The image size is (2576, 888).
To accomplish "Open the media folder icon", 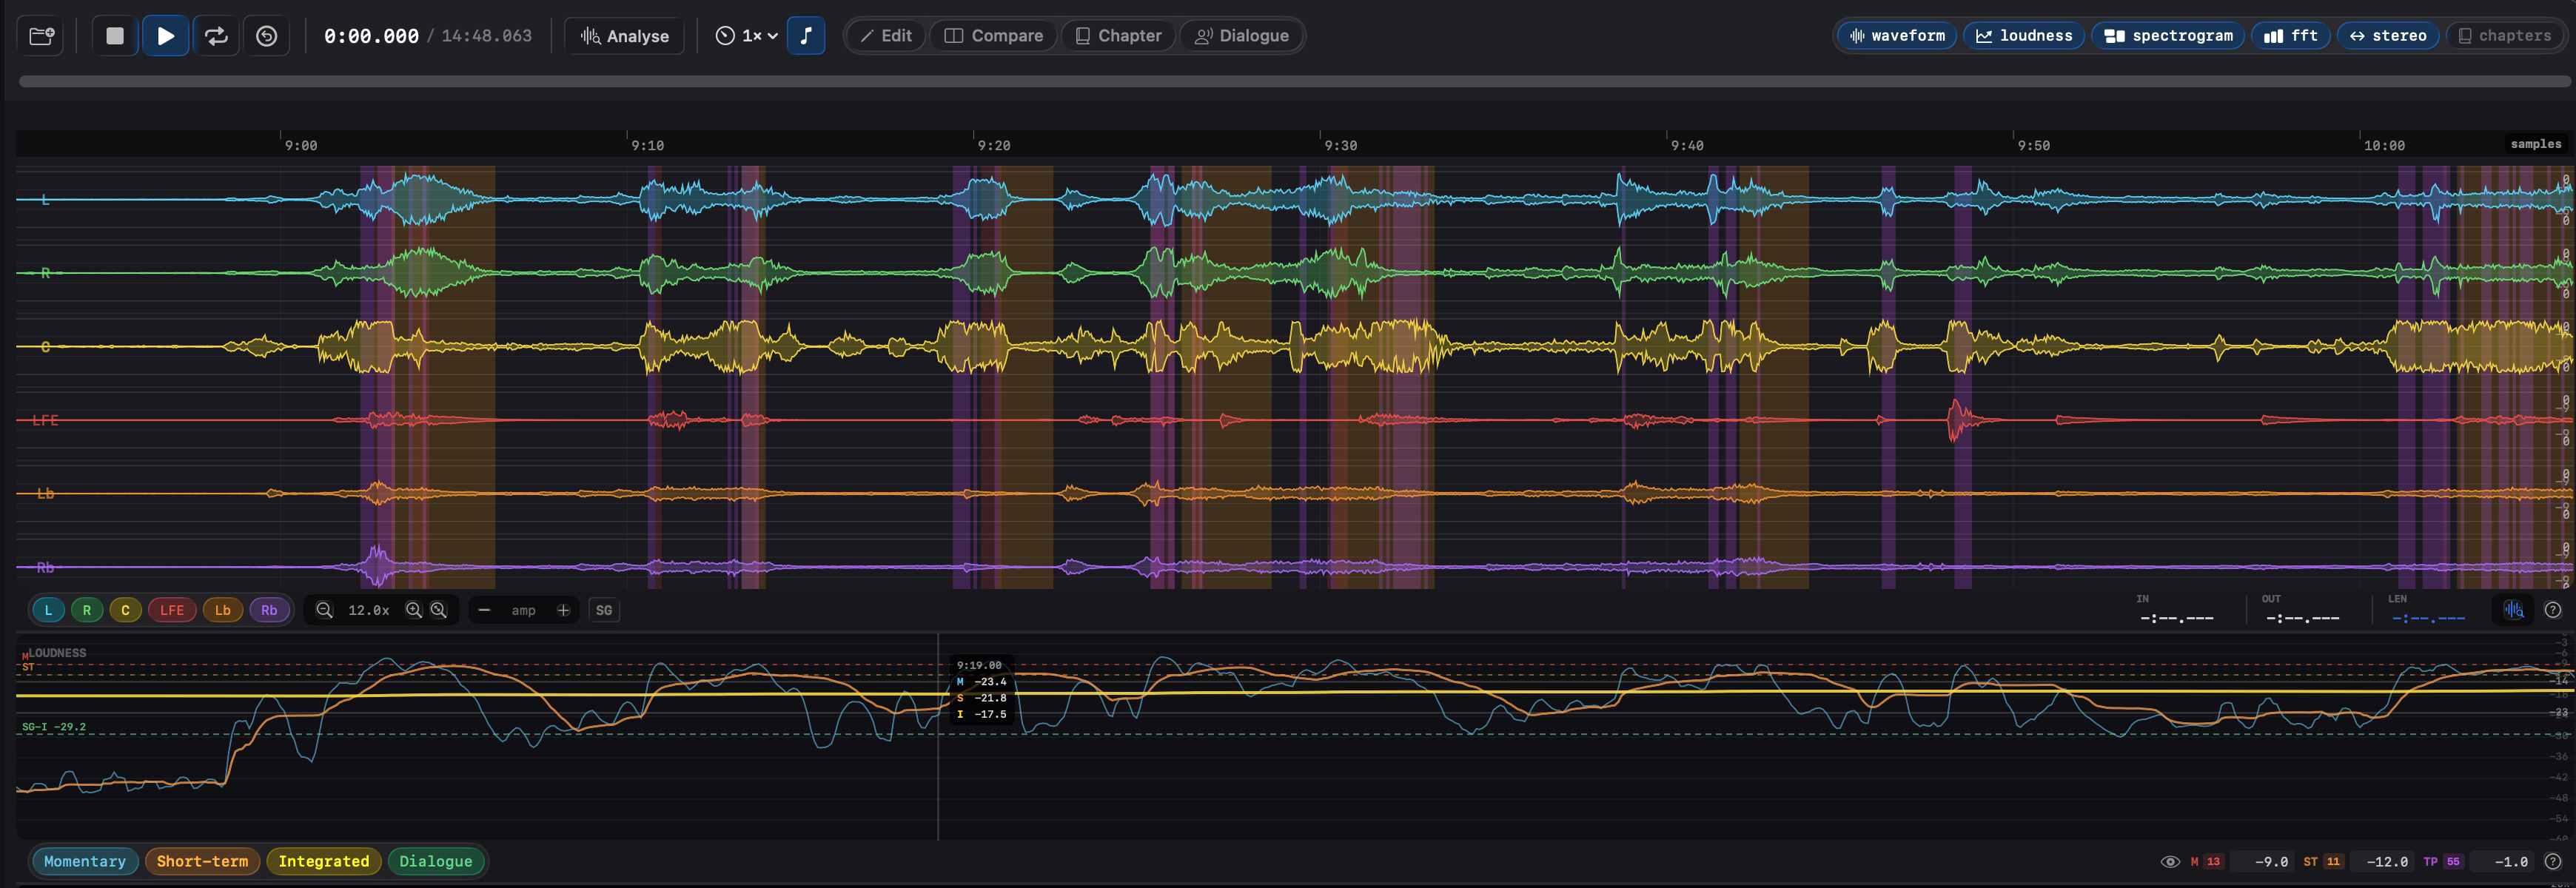I will tap(41, 36).
